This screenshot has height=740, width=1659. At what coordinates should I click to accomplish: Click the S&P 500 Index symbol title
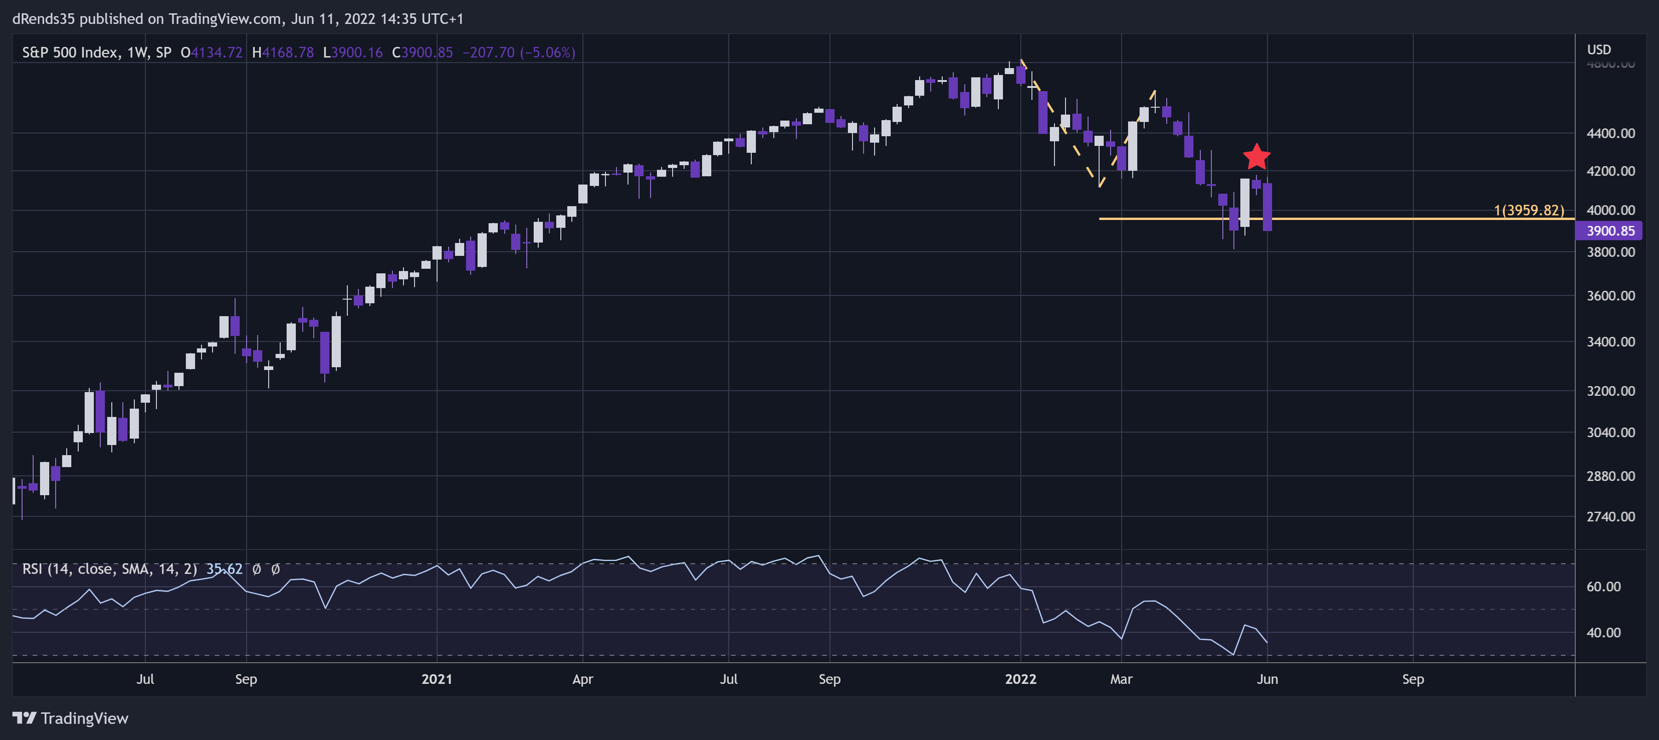[x=70, y=53]
